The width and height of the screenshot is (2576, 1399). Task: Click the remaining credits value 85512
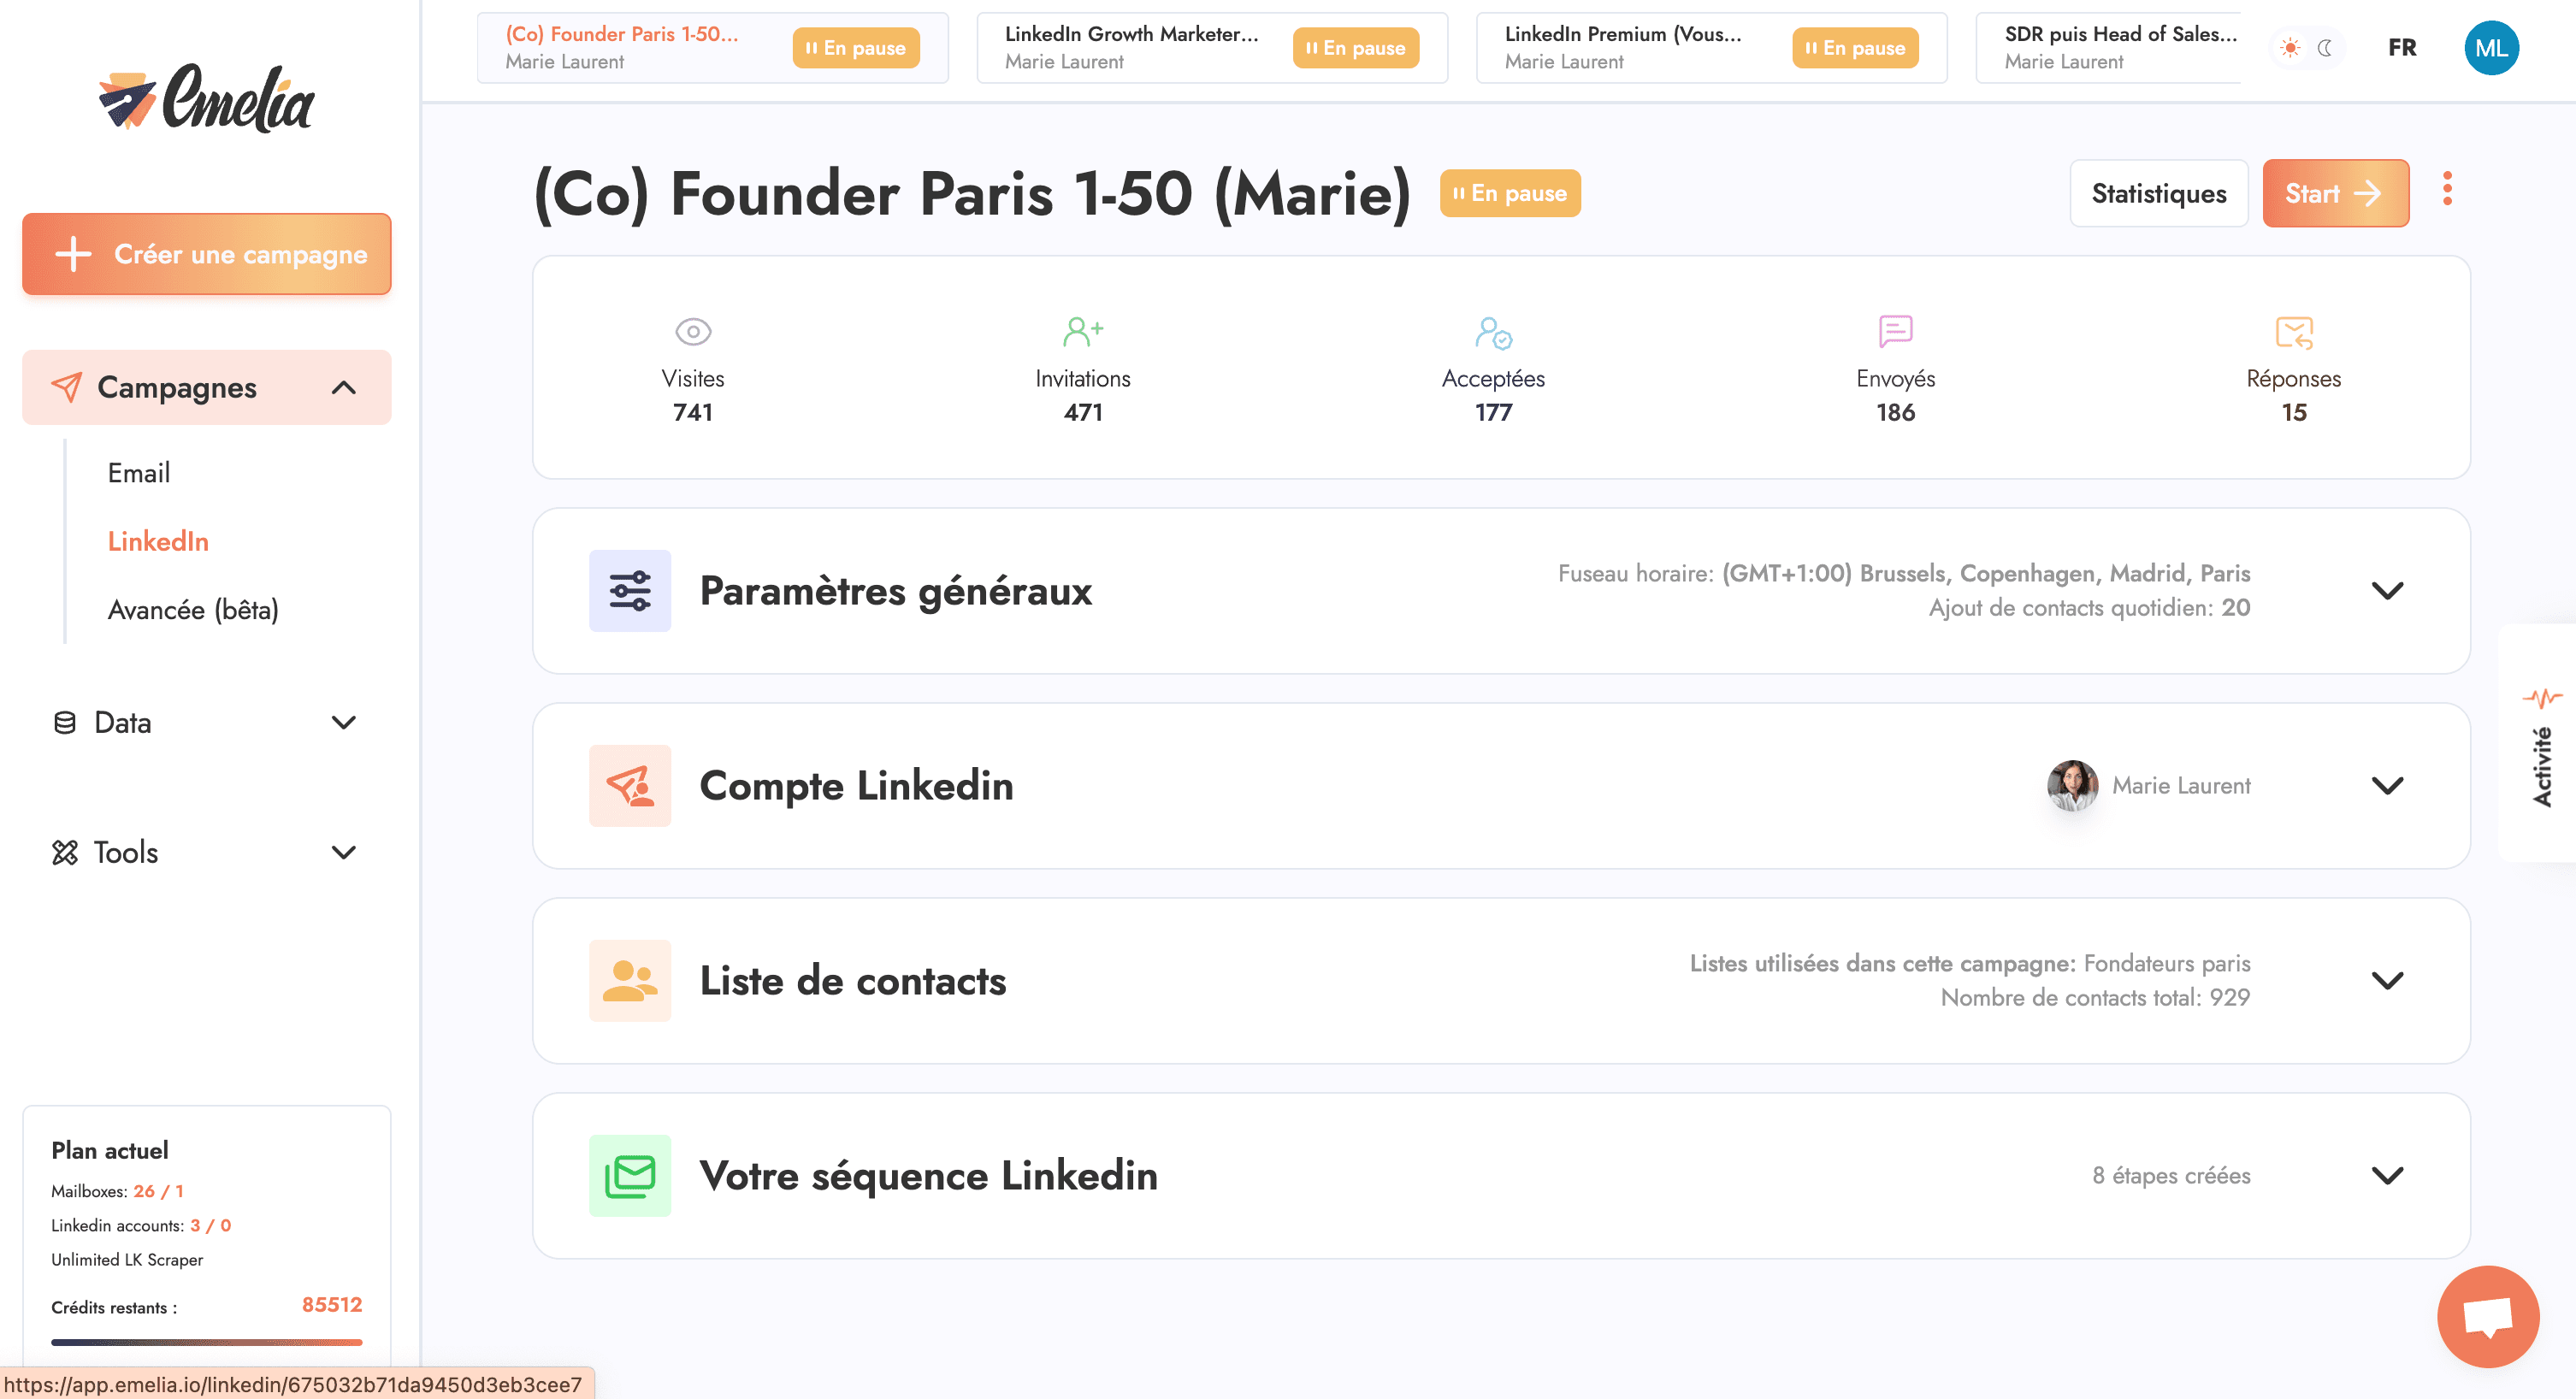tap(332, 1304)
